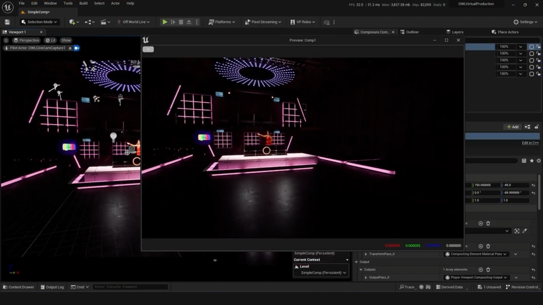The width and height of the screenshot is (543, 305).
Task: Expand the OutputPass_0 entry
Action: 366,277
